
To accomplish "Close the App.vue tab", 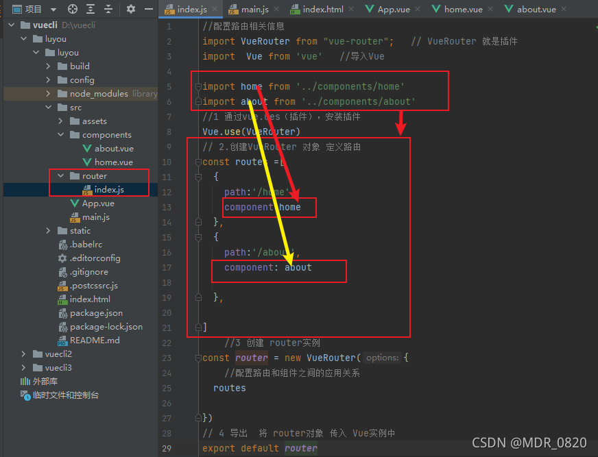I will [418, 9].
